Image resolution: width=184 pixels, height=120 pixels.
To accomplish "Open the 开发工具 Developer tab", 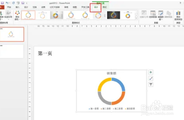I will tap(85, 7).
